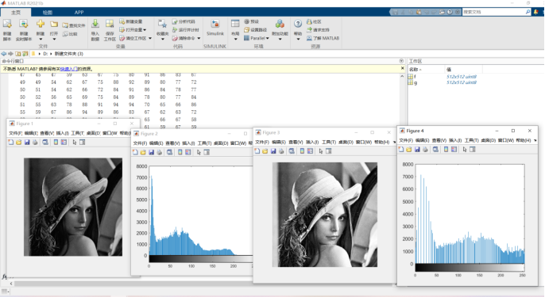Open the 插入(I) menu in Figure 4
The width and height of the screenshot is (545, 297).
[455, 140]
